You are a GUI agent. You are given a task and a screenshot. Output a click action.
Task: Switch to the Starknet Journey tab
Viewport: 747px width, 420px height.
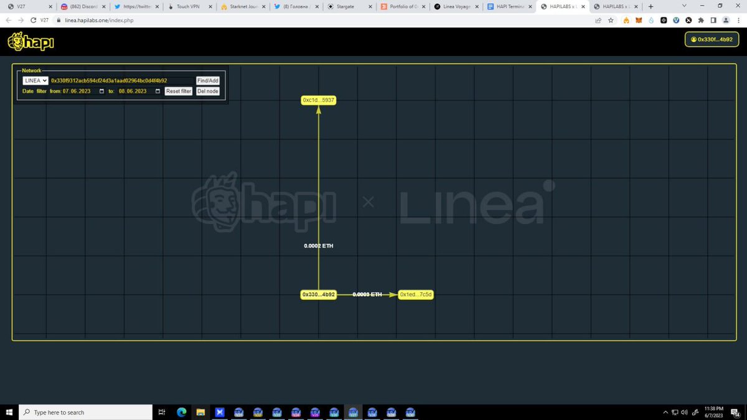pyautogui.click(x=244, y=6)
